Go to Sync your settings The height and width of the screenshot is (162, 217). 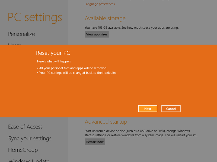30,139
